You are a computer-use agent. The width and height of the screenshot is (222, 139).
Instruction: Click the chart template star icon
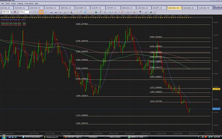click(76, 12)
